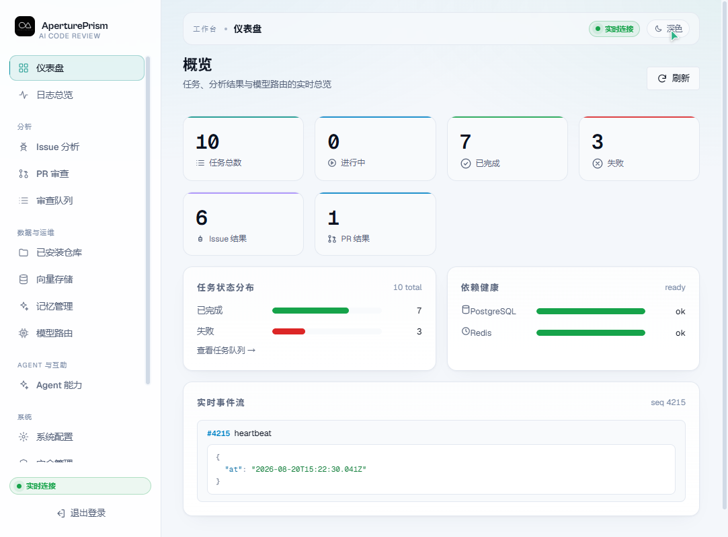728x537 pixels.
Task: Click the 模型路由 chip icon
Action: point(24,333)
